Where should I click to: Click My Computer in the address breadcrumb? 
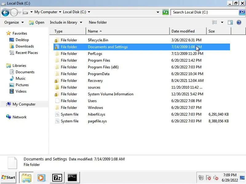(x=46, y=12)
